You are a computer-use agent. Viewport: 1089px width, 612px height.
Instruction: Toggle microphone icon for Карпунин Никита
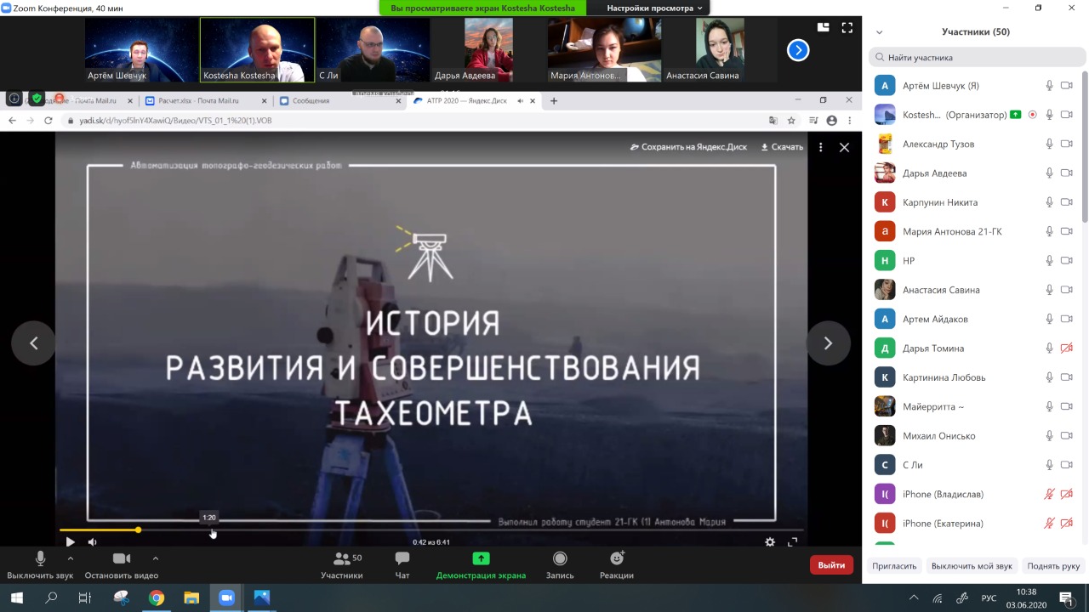coord(1050,202)
